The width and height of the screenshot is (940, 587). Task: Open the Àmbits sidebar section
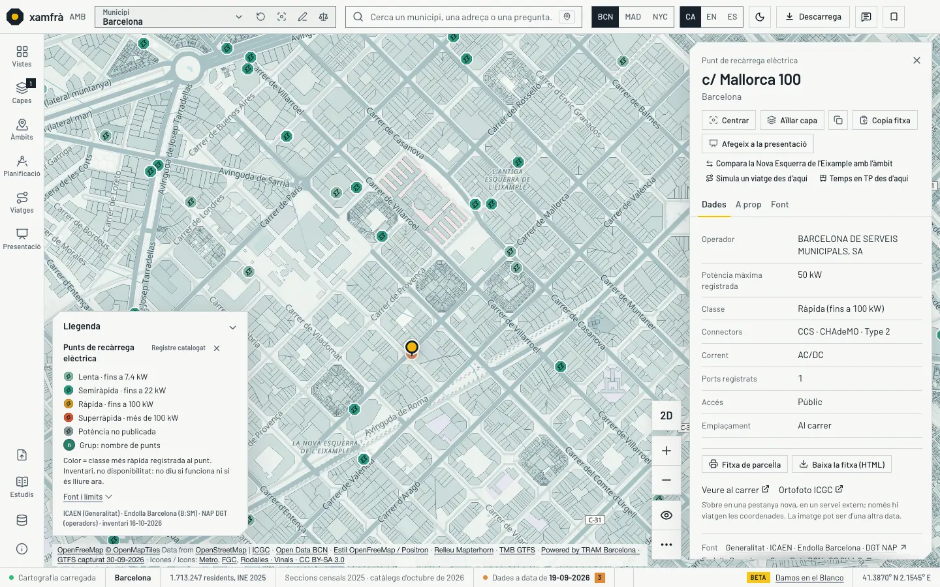click(22, 129)
